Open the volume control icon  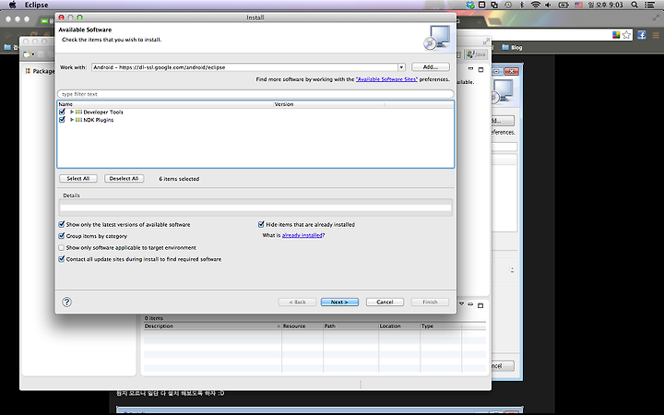(x=549, y=6)
